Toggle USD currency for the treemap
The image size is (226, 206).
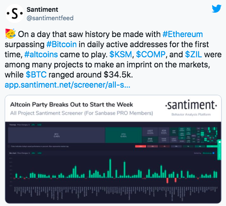39,125
